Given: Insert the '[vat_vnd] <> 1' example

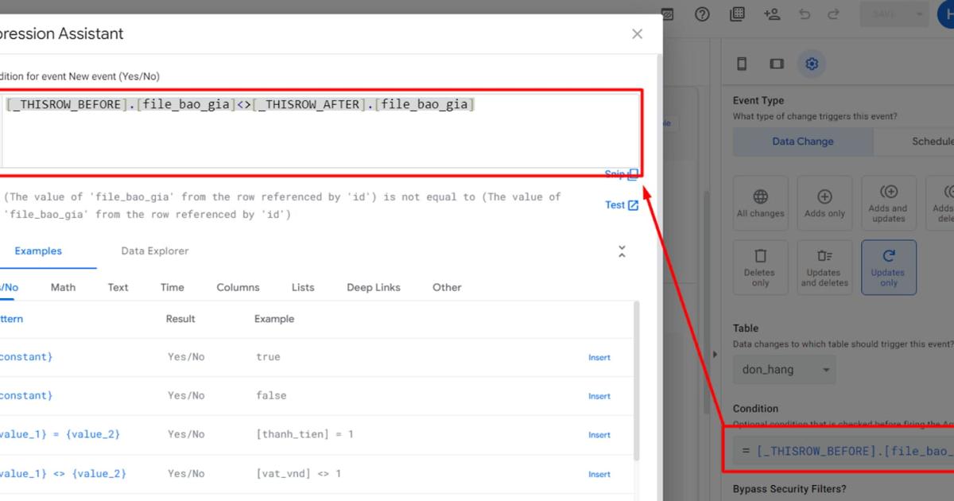Looking at the screenshot, I should click(599, 474).
